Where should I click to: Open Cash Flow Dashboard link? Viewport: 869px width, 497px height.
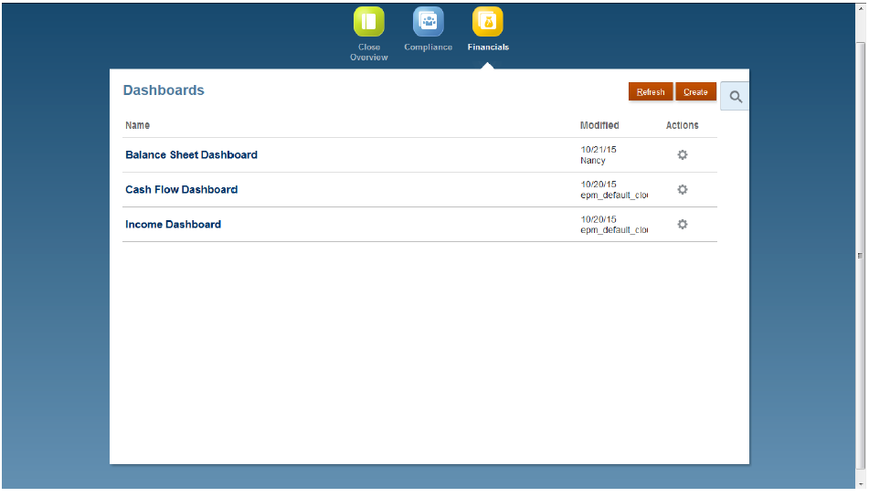click(x=181, y=189)
